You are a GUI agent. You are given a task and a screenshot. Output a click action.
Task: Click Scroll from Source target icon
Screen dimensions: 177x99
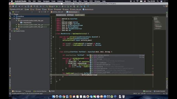tap(39, 12)
